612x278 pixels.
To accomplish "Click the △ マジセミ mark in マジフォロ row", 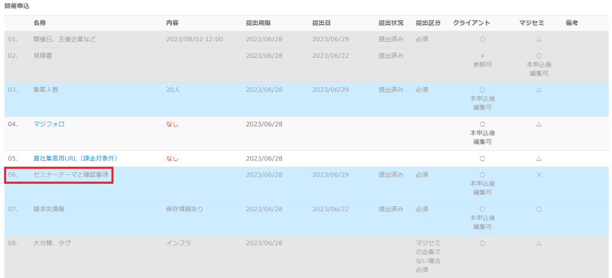I will point(538,124).
